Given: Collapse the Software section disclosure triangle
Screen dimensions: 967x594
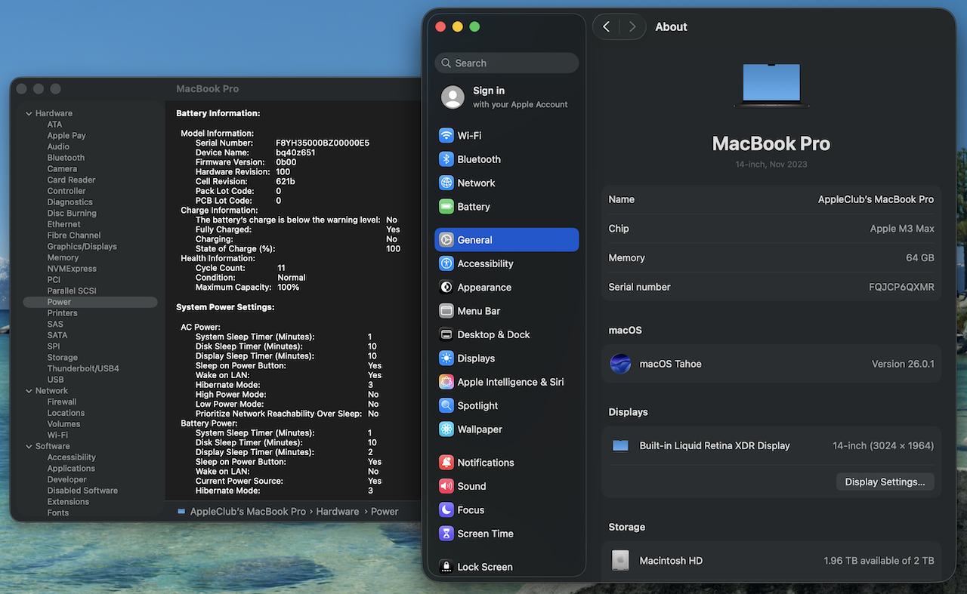Looking at the screenshot, I should coord(29,447).
